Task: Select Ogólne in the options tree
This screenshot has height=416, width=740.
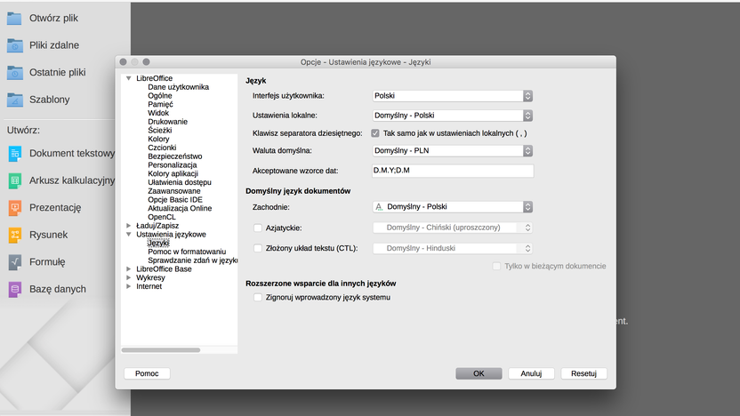Action: tap(159, 96)
